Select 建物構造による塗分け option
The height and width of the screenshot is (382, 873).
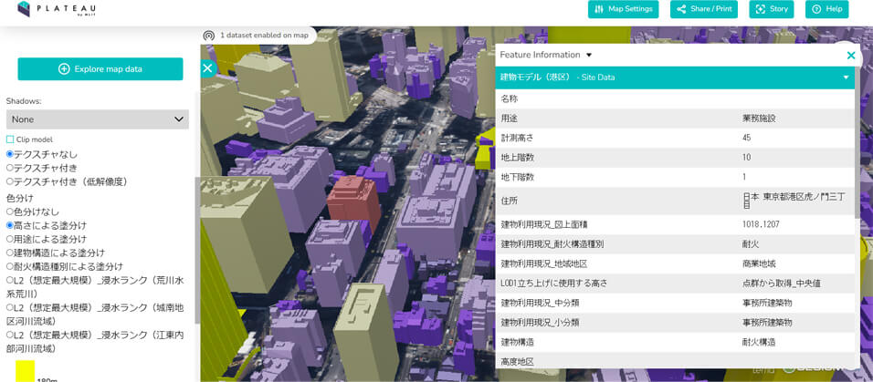[x=10, y=253]
